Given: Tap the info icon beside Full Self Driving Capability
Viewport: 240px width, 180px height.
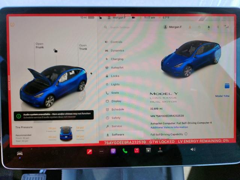Looking at the screenshot, I should [186, 134].
